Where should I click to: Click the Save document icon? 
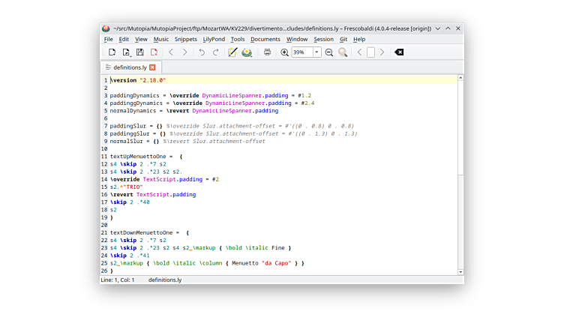coord(139,52)
